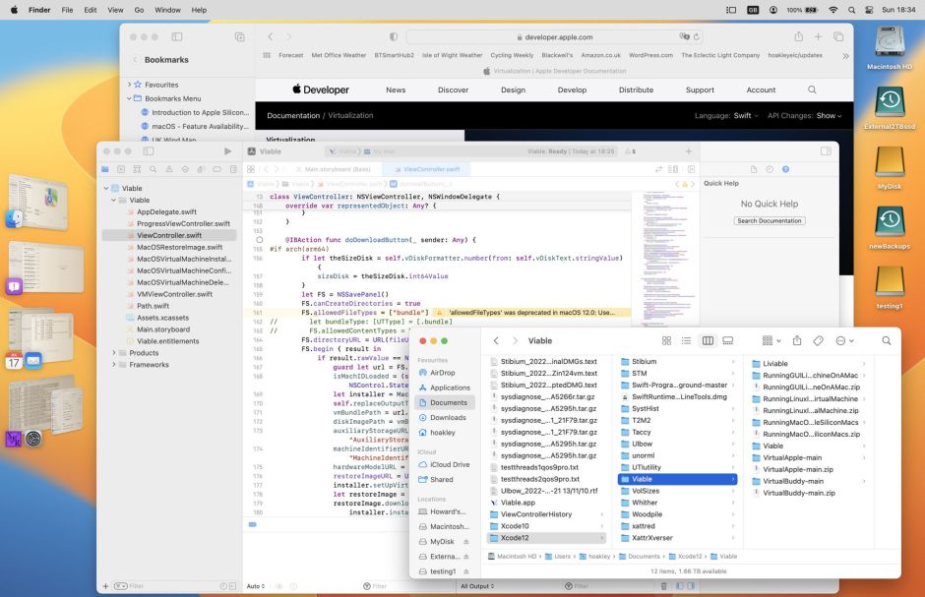
Task: Click the Finder search magnifier
Action: [x=886, y=340]
